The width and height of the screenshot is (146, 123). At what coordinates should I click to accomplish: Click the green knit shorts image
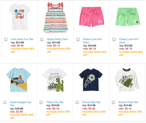click(128, 17)
